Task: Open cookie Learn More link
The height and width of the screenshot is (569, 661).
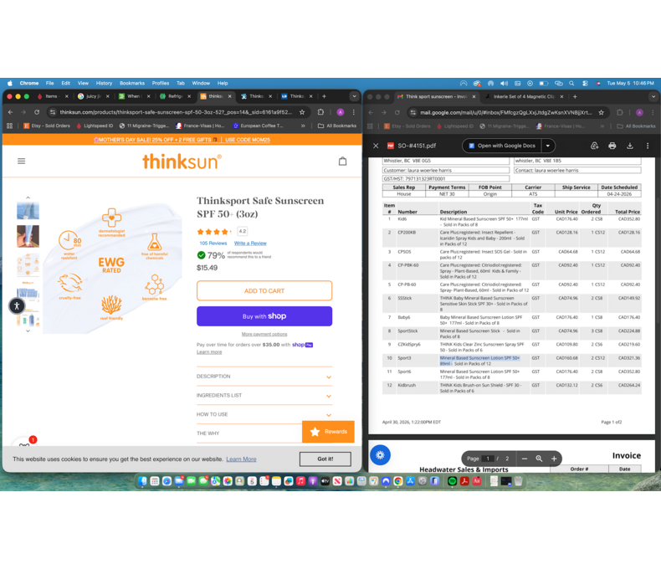Action: point(241,459)
